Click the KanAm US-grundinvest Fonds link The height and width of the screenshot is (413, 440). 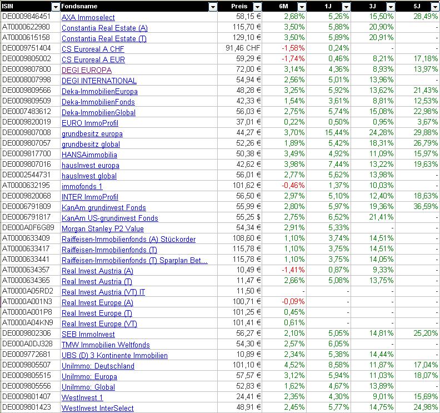(109, 218)
